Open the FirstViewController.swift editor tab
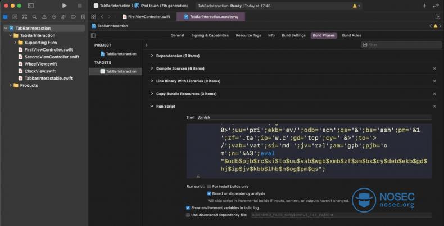This screenshot has height=226, width=444. click(147, 17)
